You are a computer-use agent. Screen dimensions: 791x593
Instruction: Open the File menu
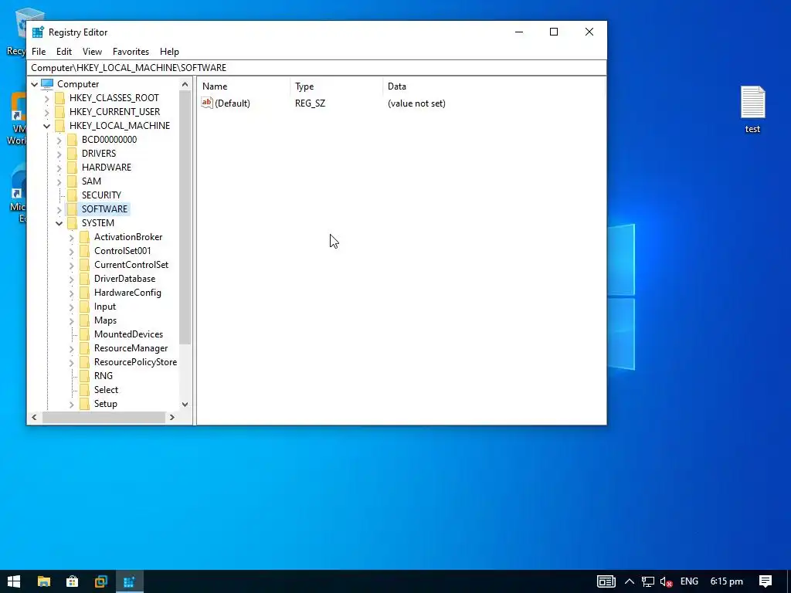tap(39, 52)
